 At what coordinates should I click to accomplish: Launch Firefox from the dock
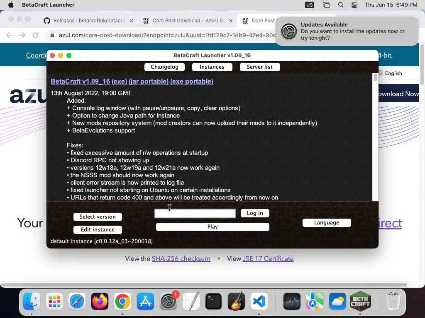100,301
